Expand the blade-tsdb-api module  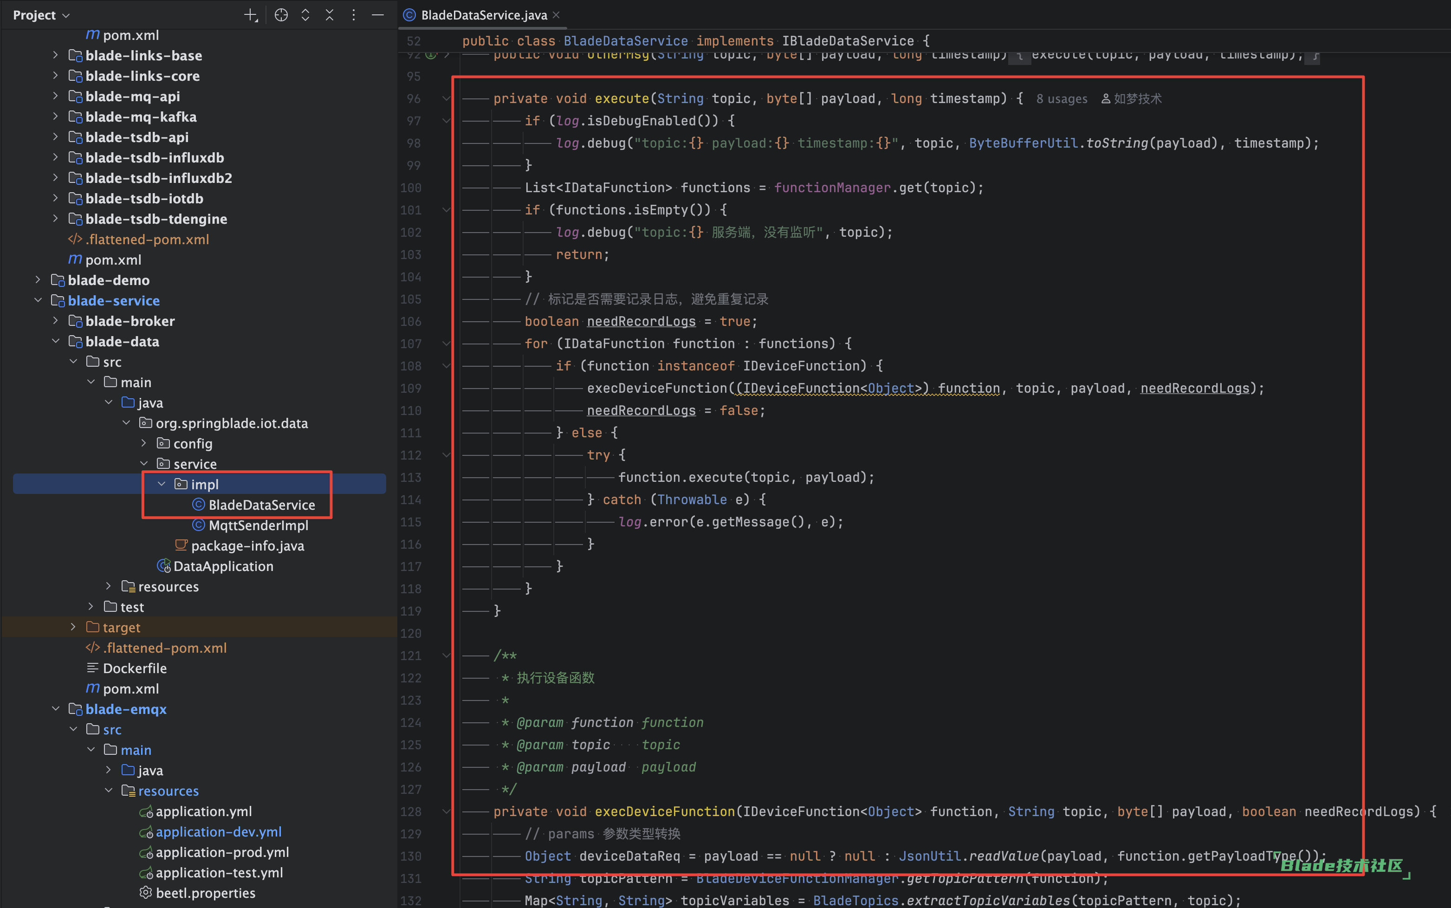(55, 137)
